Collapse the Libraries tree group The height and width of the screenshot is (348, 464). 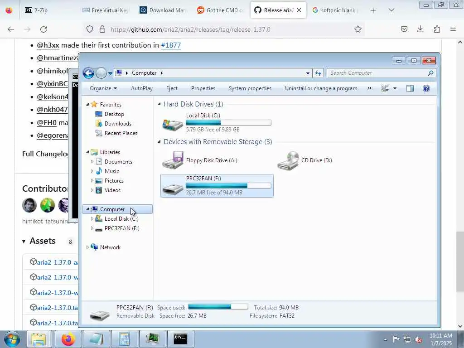(87, 152)
